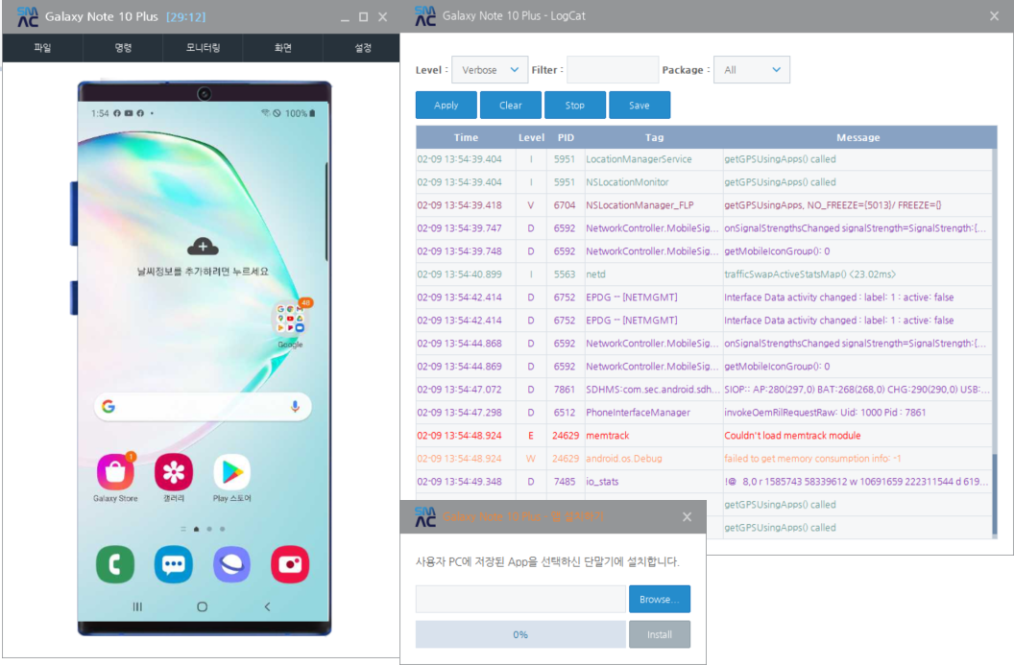
Task: Click the Apply button in LogCat
Action: click(x=447, y=106)
